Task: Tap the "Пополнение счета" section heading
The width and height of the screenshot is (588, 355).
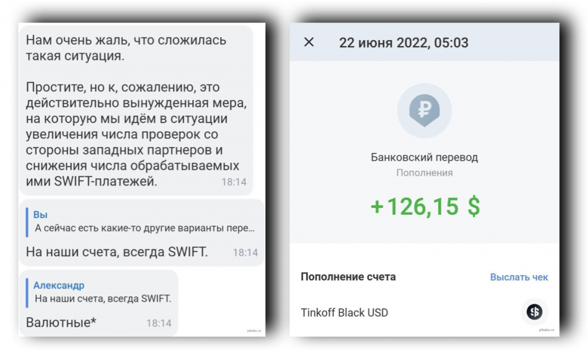Action: (348, 277)
